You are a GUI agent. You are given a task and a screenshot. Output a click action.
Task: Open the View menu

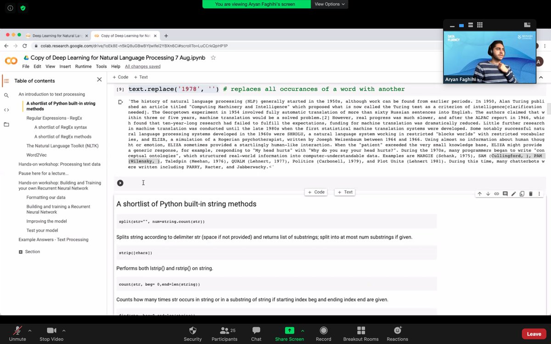[50, 67]
